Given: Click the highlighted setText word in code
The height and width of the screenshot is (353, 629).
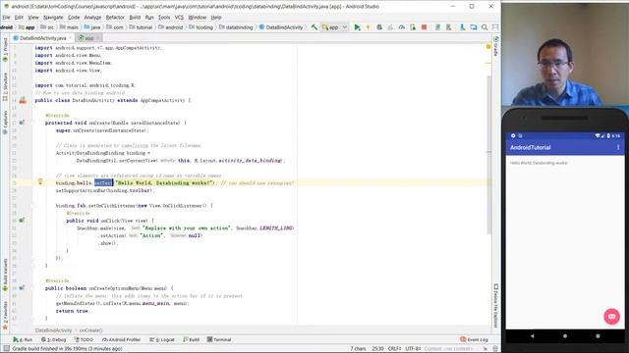Looking at the screenshot, I should pos(103,183).
